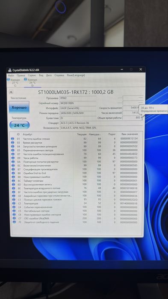
Task: Click status circle for C2 Температура row
Action: [14, 203]
